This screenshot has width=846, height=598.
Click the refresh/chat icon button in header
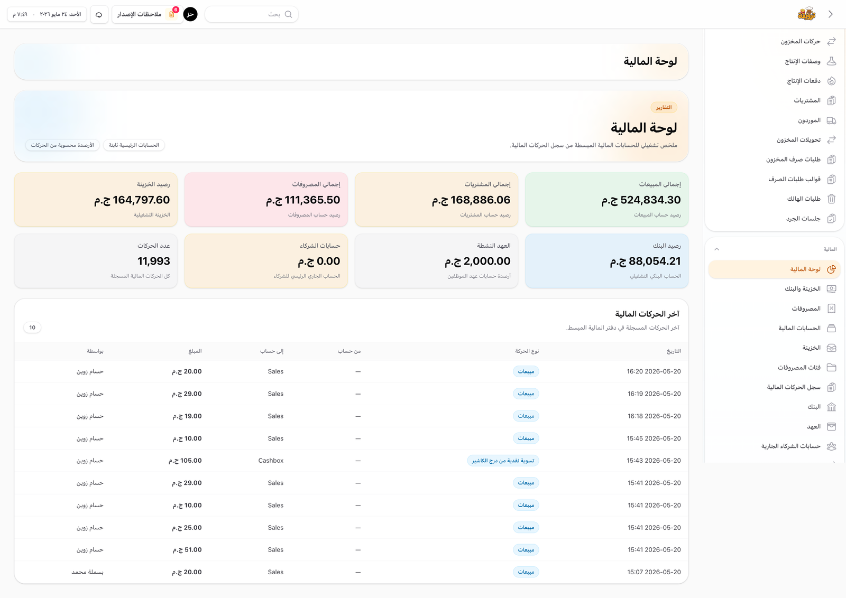(99, 14)
